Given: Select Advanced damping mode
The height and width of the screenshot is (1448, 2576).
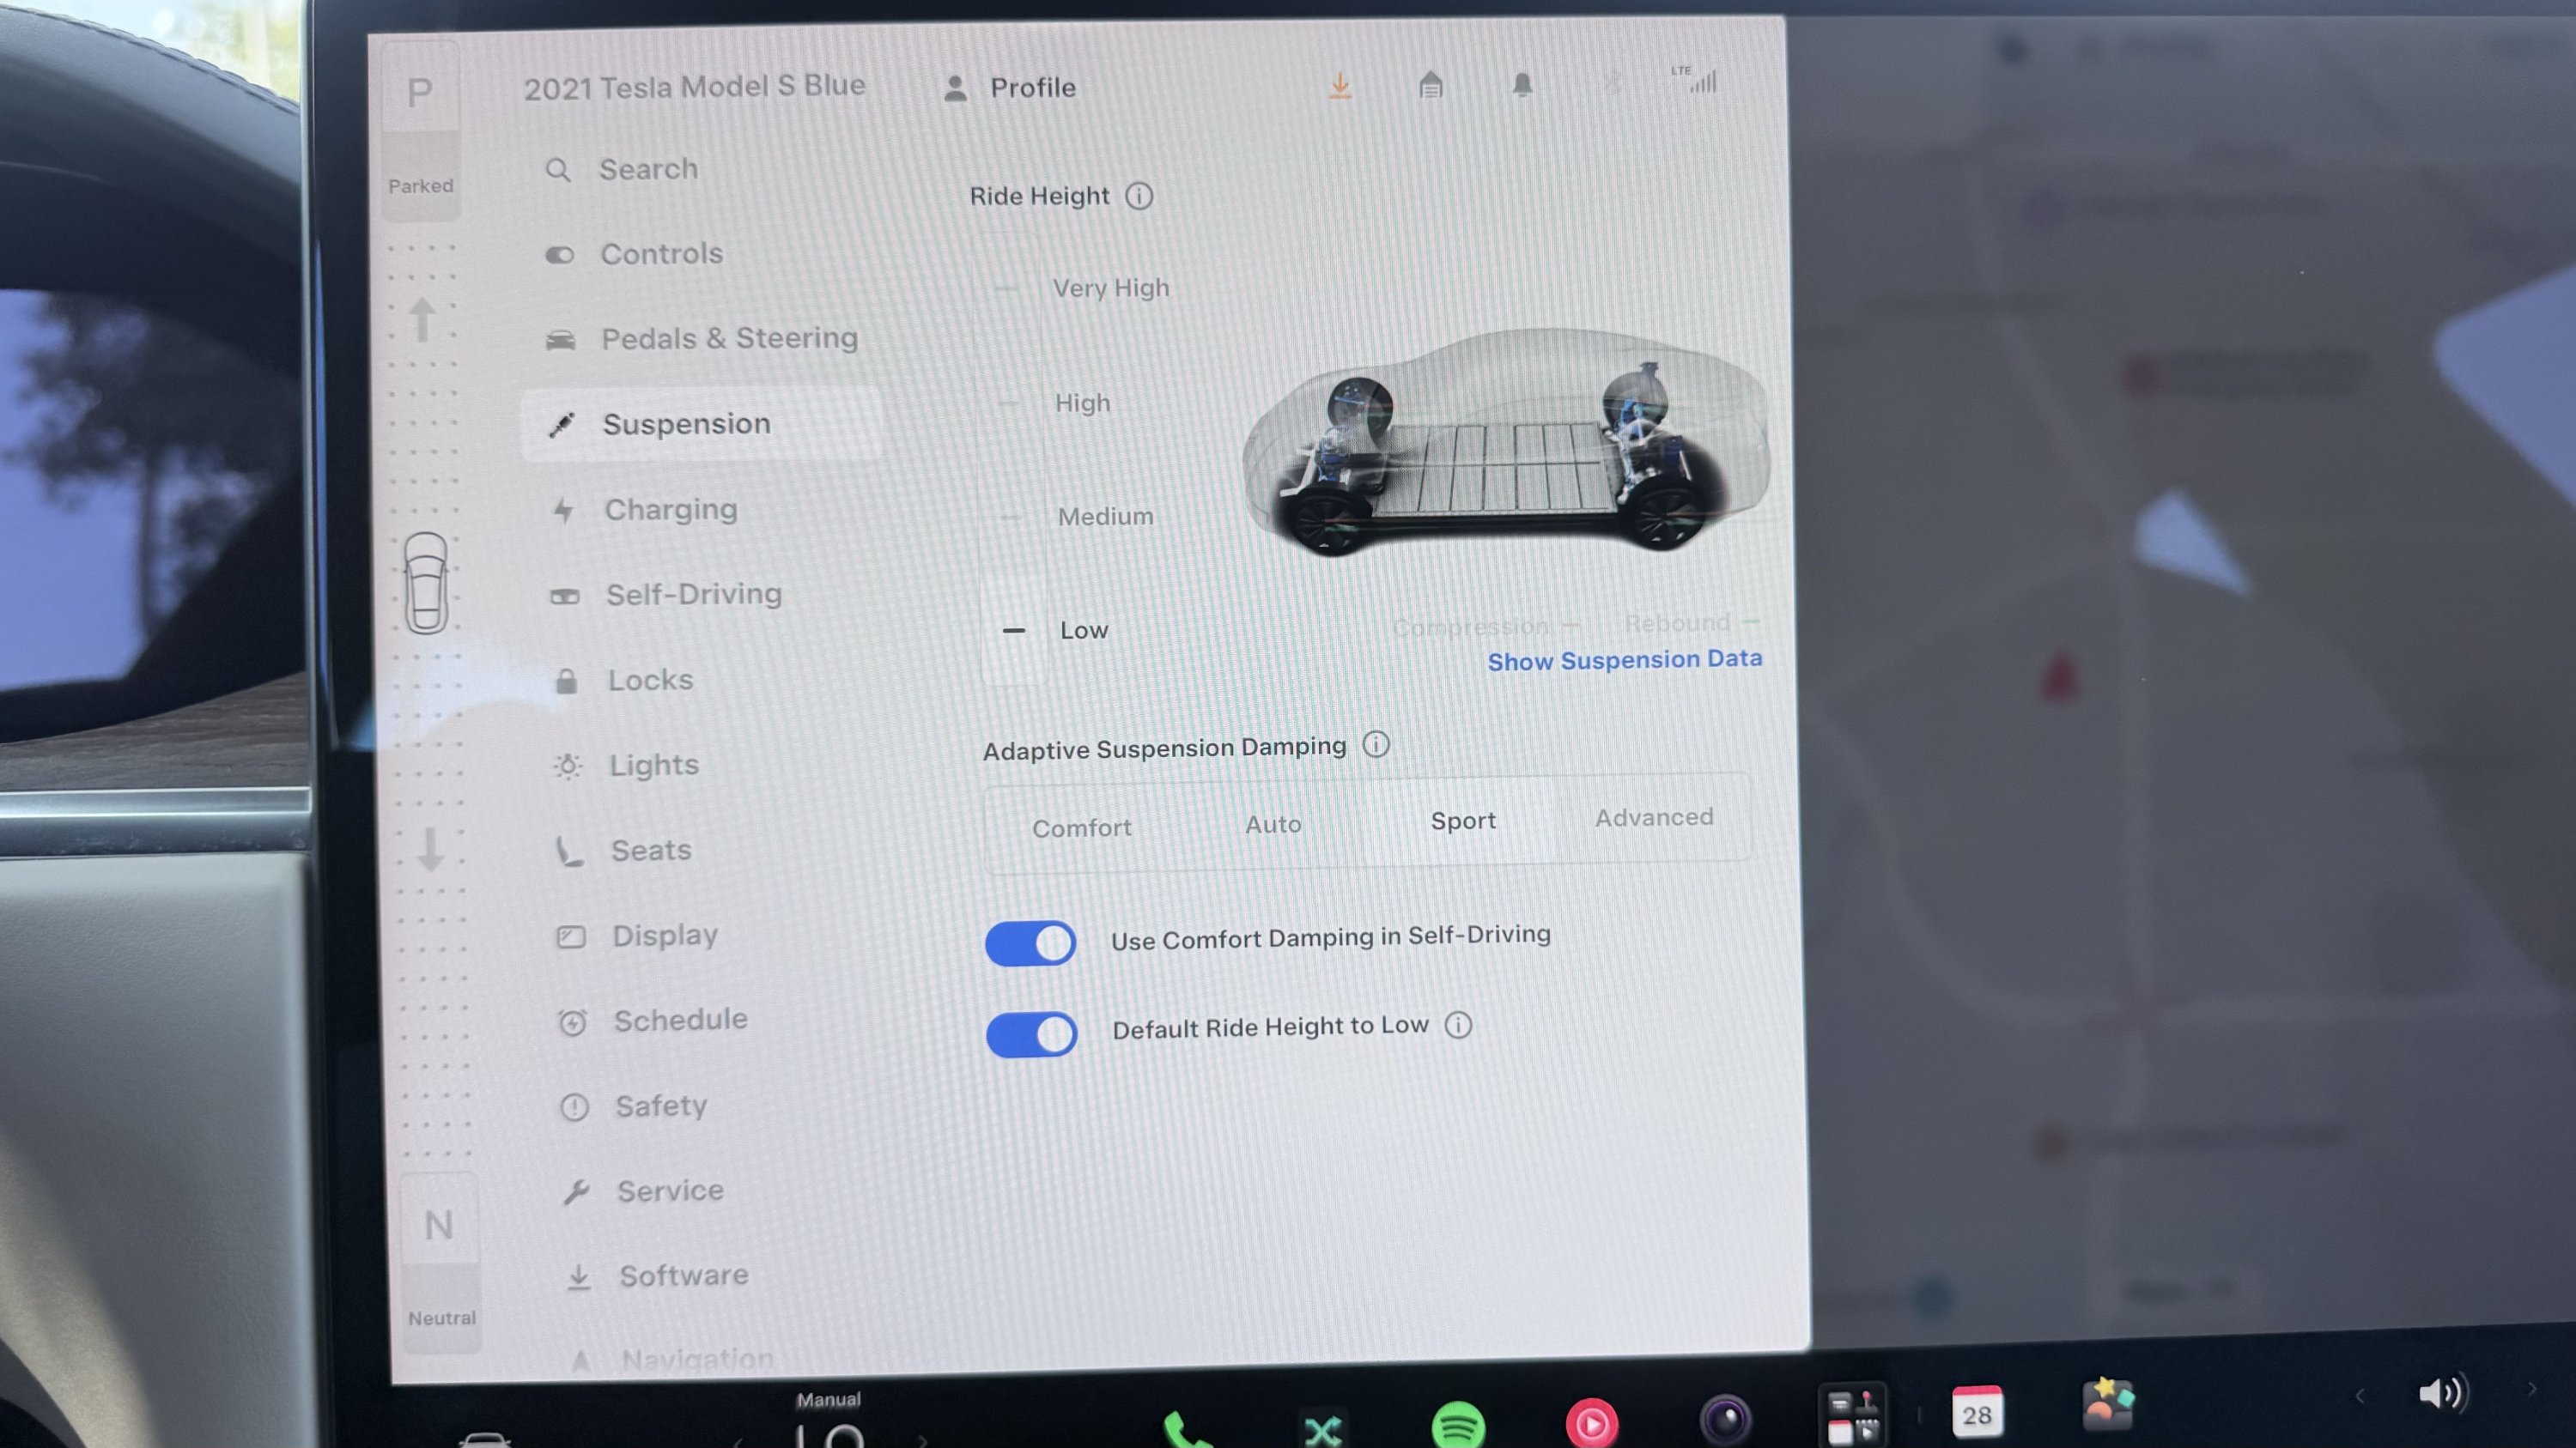Looking at the screenshot, I should 1653,817.
